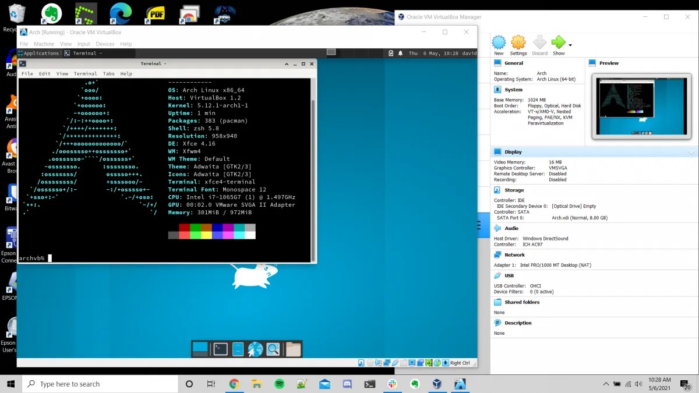Open the file manager drawer icon in dock

[238, 349]
